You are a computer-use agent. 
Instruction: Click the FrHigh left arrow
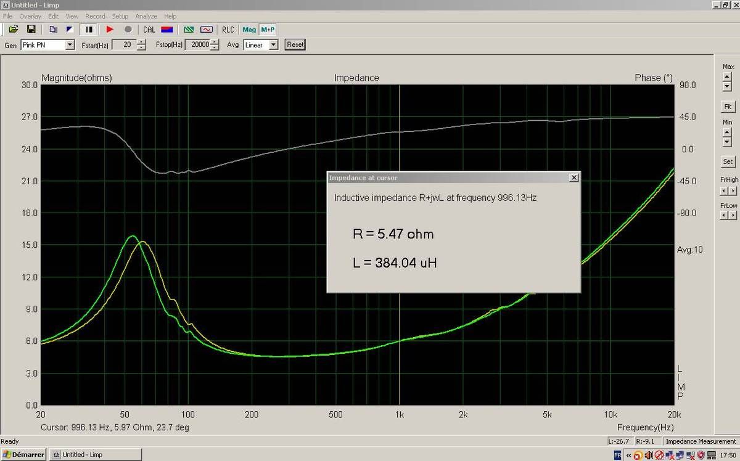(724, 190)
